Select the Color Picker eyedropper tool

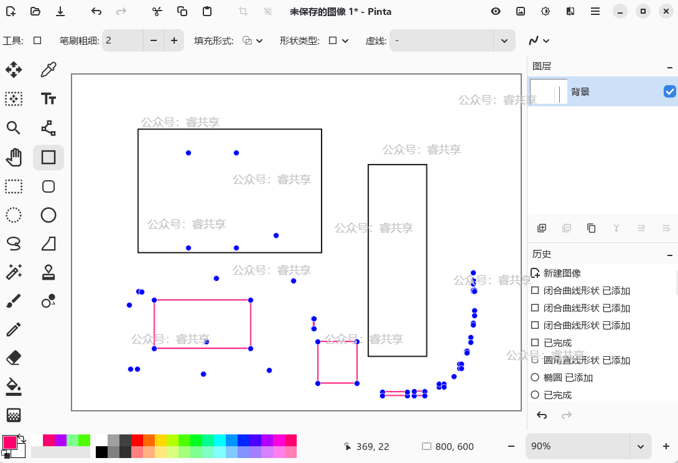[x=49, y=70]
